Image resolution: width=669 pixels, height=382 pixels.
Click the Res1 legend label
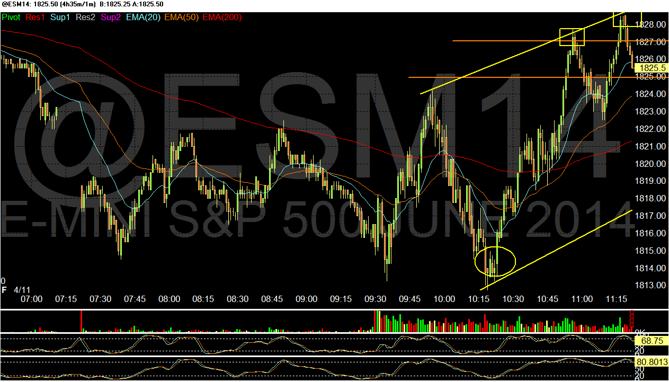click(x=35, y=17)
